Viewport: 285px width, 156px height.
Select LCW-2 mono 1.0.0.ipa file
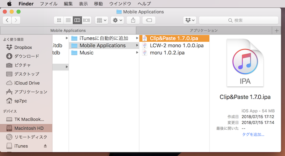(x=176, y=45)
